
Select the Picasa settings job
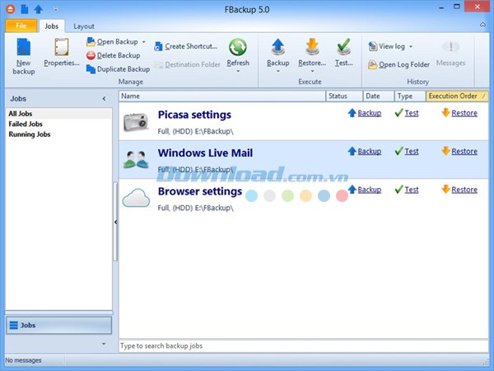303,121
